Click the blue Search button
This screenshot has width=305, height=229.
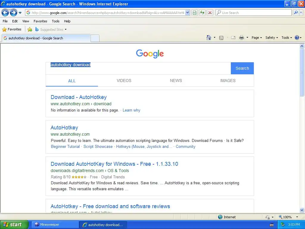coord(242,68)
